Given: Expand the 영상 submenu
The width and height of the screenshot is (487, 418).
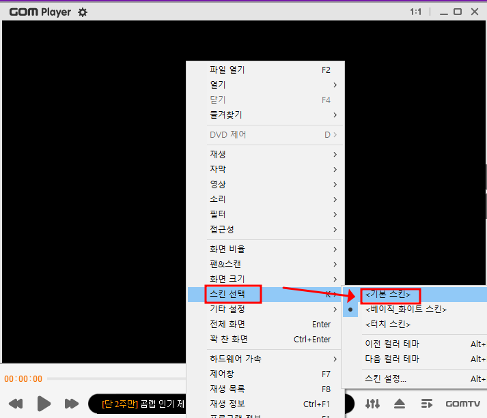Looking at the screenshot, I should click(266, 184).
